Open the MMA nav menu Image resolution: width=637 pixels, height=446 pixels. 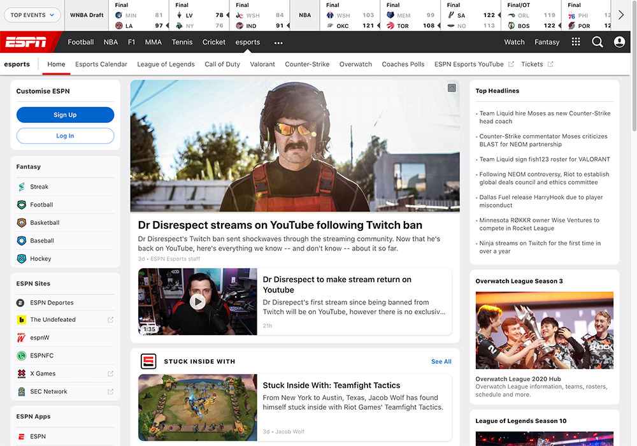pyautogui.click(x=153, y=42)
